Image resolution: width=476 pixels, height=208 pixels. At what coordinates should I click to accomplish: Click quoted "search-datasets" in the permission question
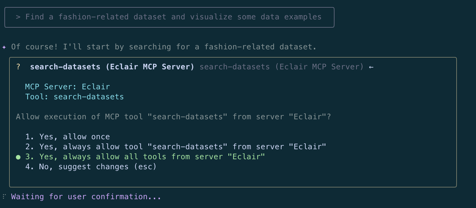187,117
